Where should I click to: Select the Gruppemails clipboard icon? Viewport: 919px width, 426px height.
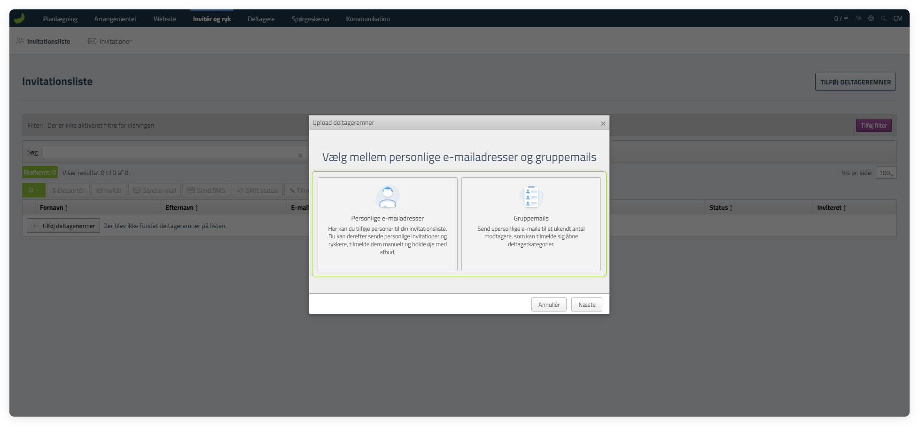pos(531,197)
